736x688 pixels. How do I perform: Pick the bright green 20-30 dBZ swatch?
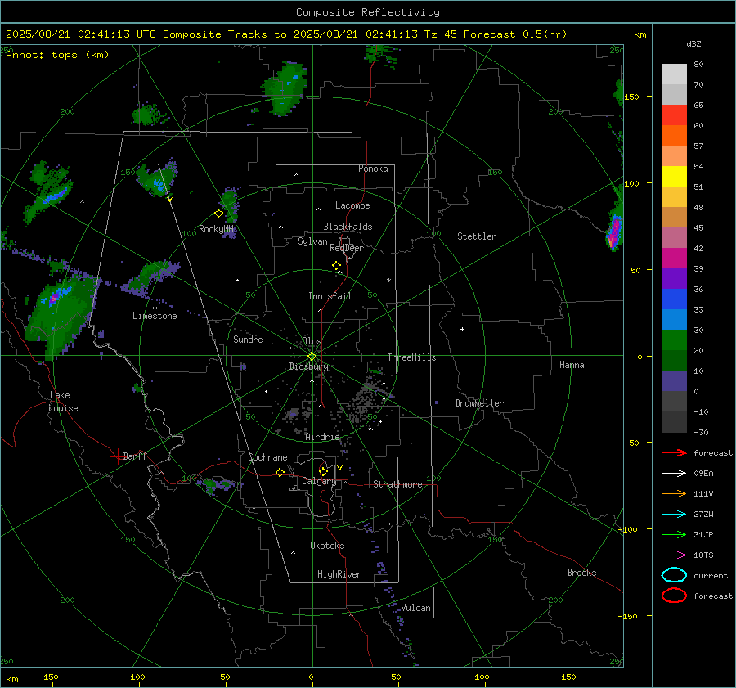point(674,340)
